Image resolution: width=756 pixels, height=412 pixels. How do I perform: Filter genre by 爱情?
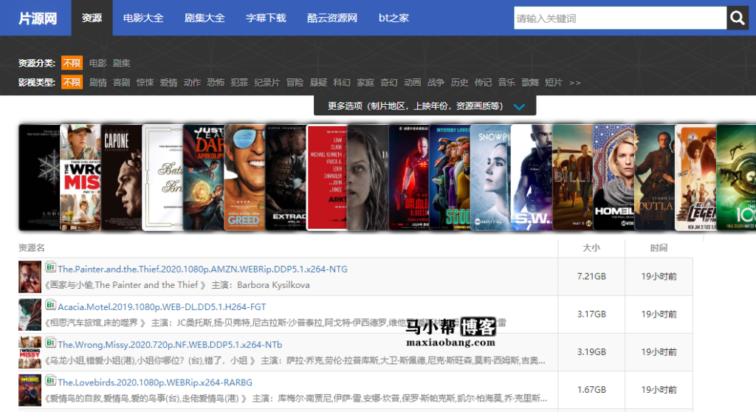pyautogui.click(x=169, y=83)
